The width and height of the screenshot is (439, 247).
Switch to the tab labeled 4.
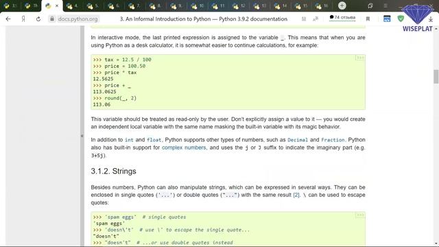[x=72, y=5]
